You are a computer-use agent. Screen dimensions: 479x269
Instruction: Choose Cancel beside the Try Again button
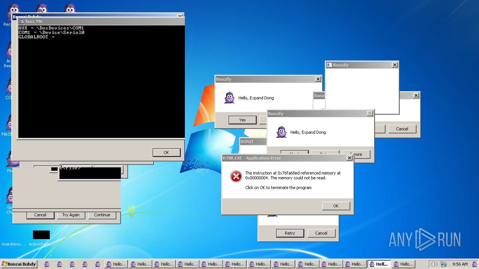click(x=40, y=215)
